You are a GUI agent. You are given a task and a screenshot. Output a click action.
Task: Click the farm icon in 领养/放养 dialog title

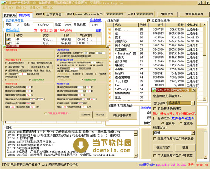(154, 90)
